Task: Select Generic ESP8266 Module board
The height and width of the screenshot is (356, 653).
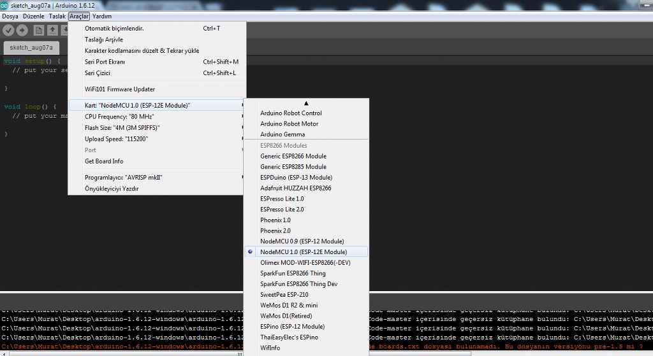Action: tap(306, 156)
